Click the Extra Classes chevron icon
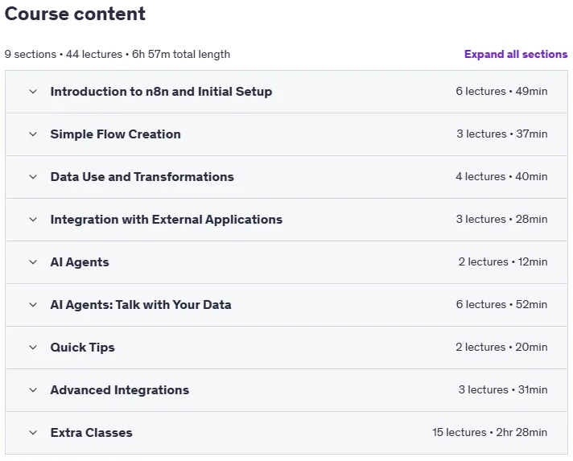Viewport: 573px width, 461px height. click(x=33, y=433)
